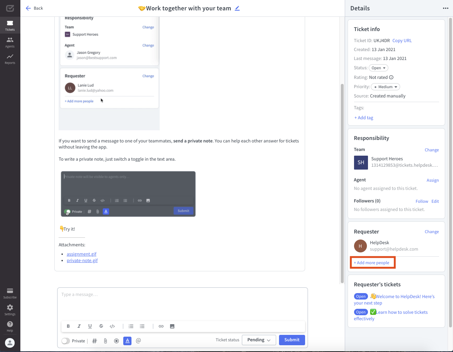Change the responsible team
Screen dimensions: 453x352
point(432,150)
